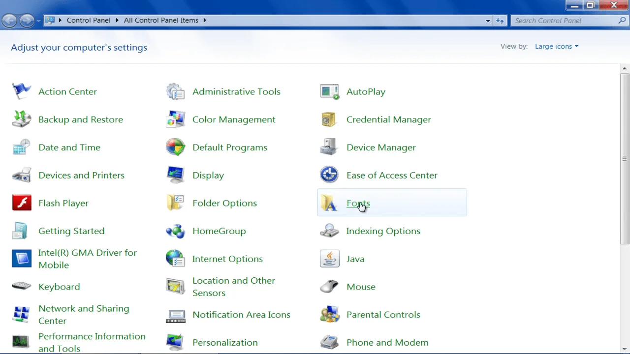630x354 pixels.
Task: Click the Forward navigation button
Action: pos(27,20)
